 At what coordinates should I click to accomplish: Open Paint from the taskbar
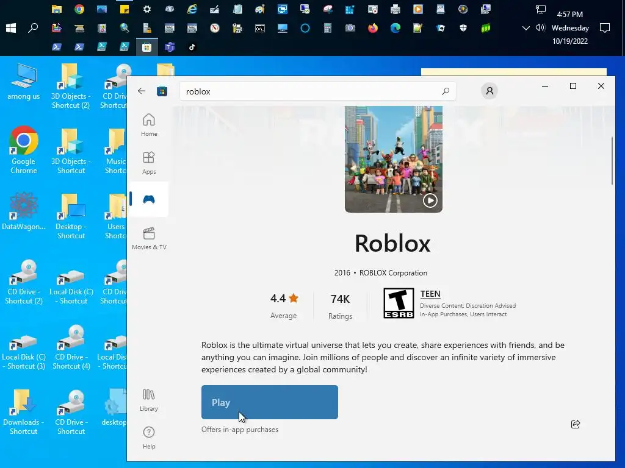(x=260, y=9)
